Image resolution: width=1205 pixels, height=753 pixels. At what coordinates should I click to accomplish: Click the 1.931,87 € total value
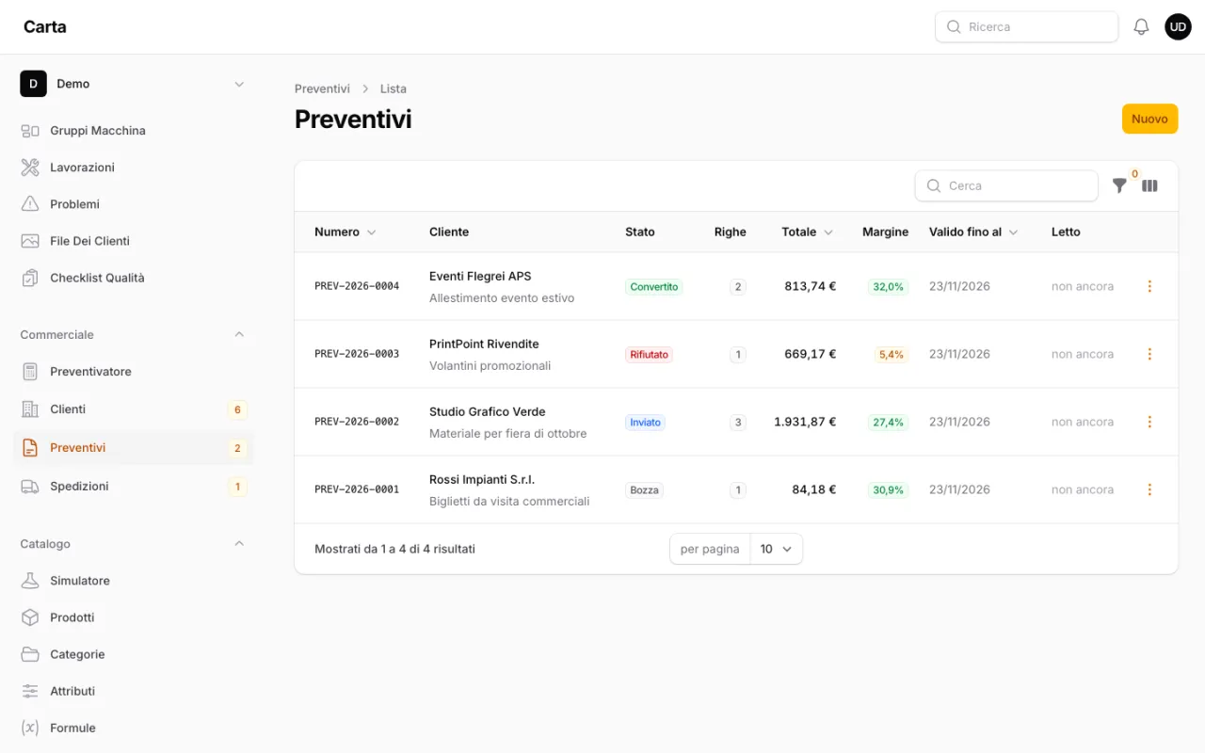coord(805,422)
